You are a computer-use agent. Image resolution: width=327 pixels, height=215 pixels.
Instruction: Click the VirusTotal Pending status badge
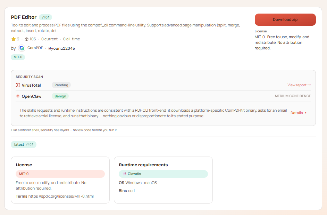coord(61,85)
